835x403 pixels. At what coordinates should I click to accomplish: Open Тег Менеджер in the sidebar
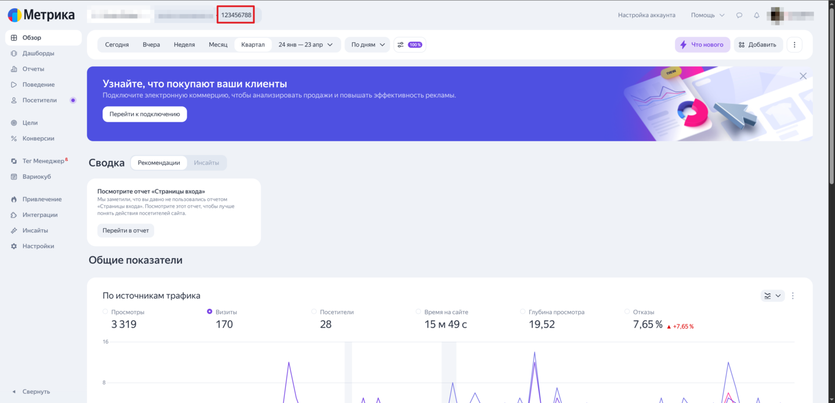click(43, 161)
